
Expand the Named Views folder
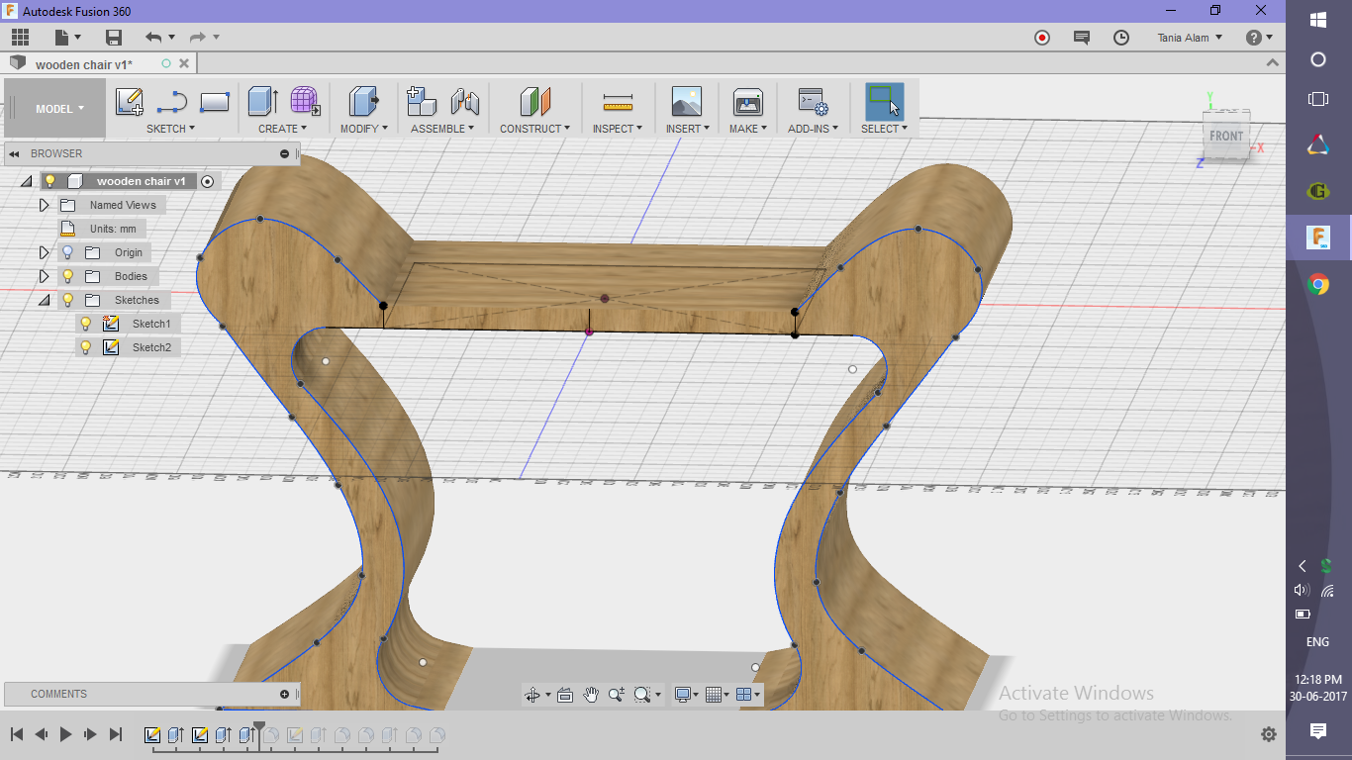pos(44,205)
